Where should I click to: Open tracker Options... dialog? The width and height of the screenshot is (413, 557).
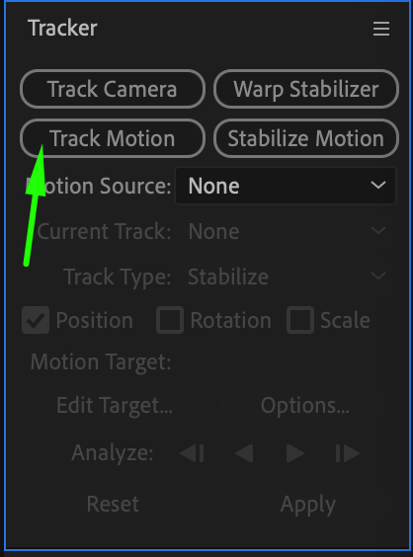coord(305,405)
